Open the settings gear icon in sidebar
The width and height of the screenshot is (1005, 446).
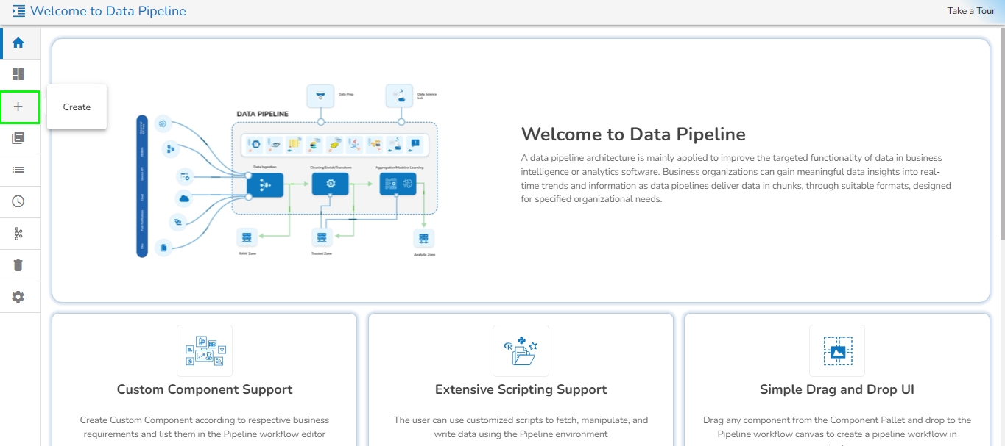[18, 297]
